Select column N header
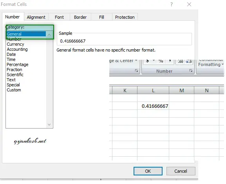Image resolution: width=226 pixels, height=184 pixels. click(207, 91)
